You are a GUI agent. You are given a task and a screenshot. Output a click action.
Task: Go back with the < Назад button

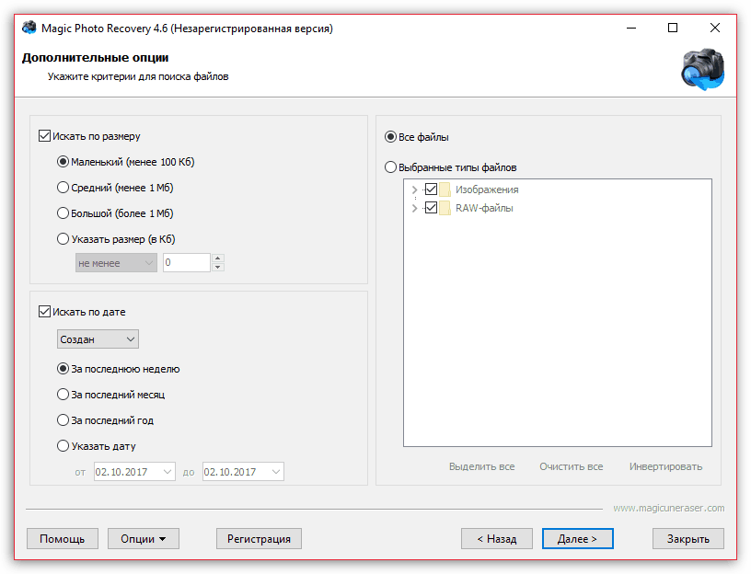(496, 539)
